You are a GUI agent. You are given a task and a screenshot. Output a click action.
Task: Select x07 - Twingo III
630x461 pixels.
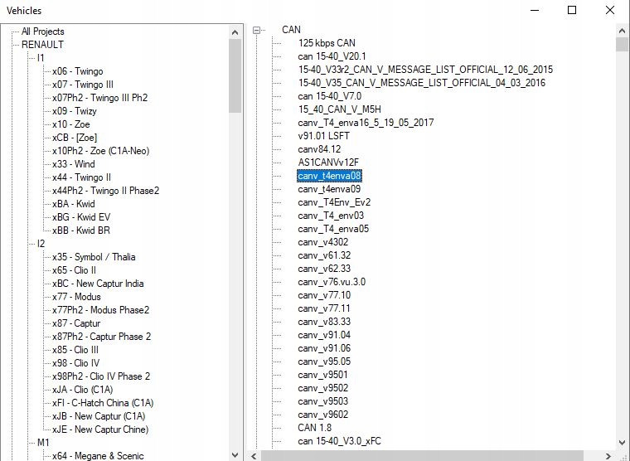coord(83,85)
